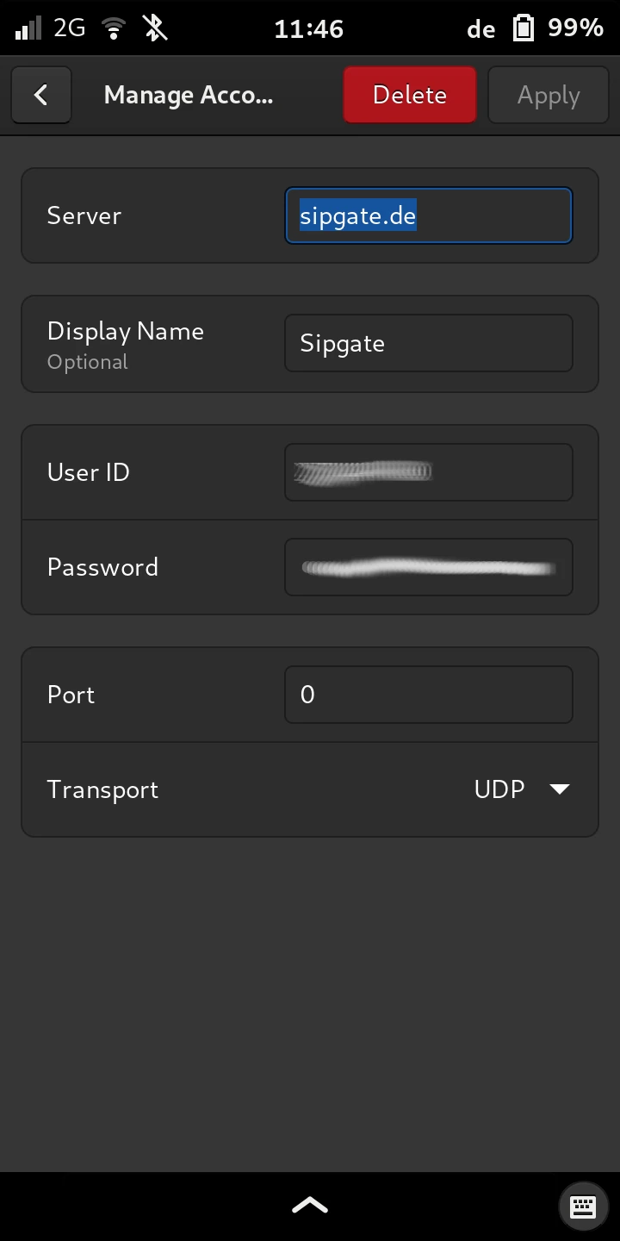Select the User ID input field
The width and height of the screenshot is (620, 1241).
click(x=428, y=472)
